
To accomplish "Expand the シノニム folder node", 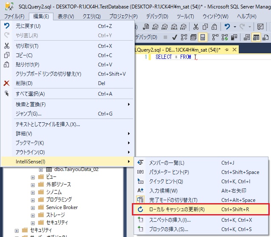I will pos(33,193).
